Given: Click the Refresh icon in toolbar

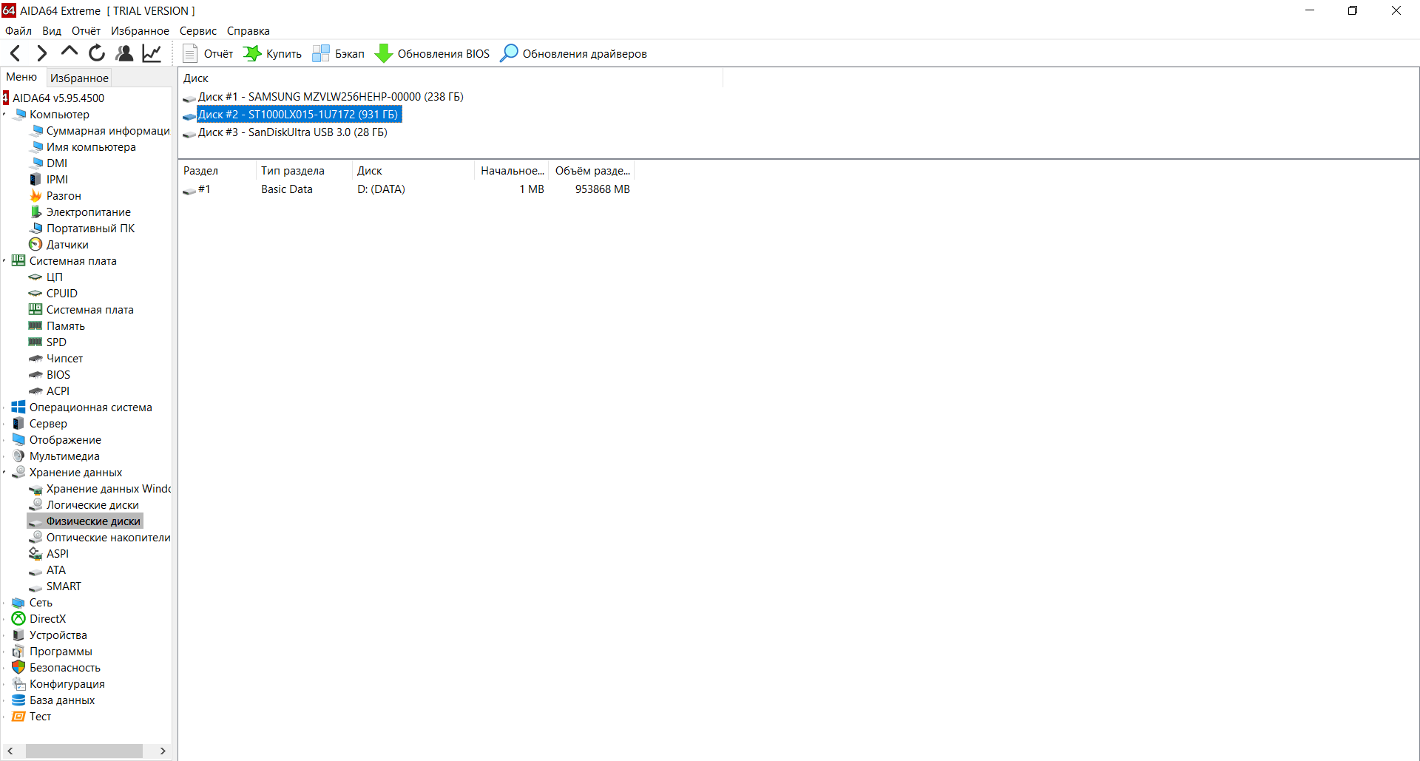Looking at the screenshot, I should [97, 53].
